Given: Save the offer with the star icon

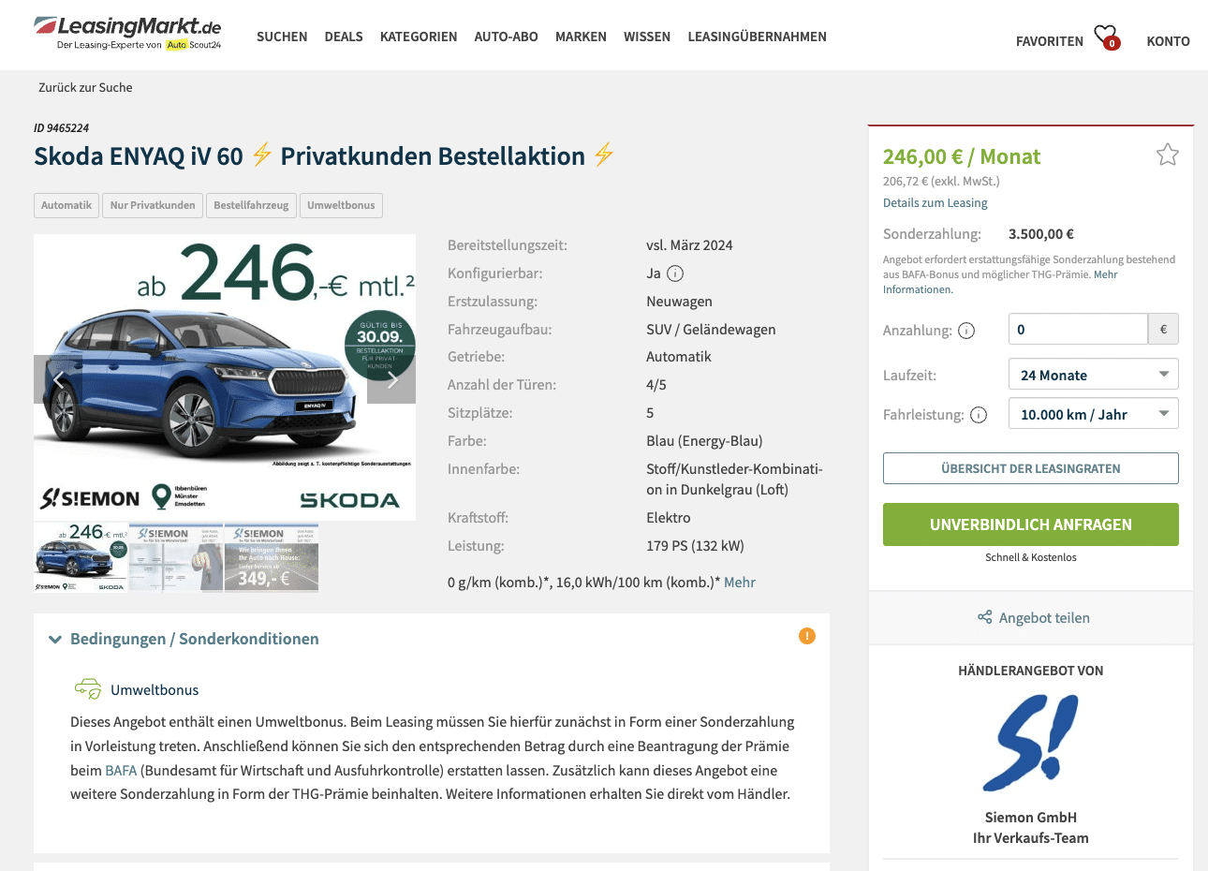Looking at the screenshot, I should (1167, 155).
